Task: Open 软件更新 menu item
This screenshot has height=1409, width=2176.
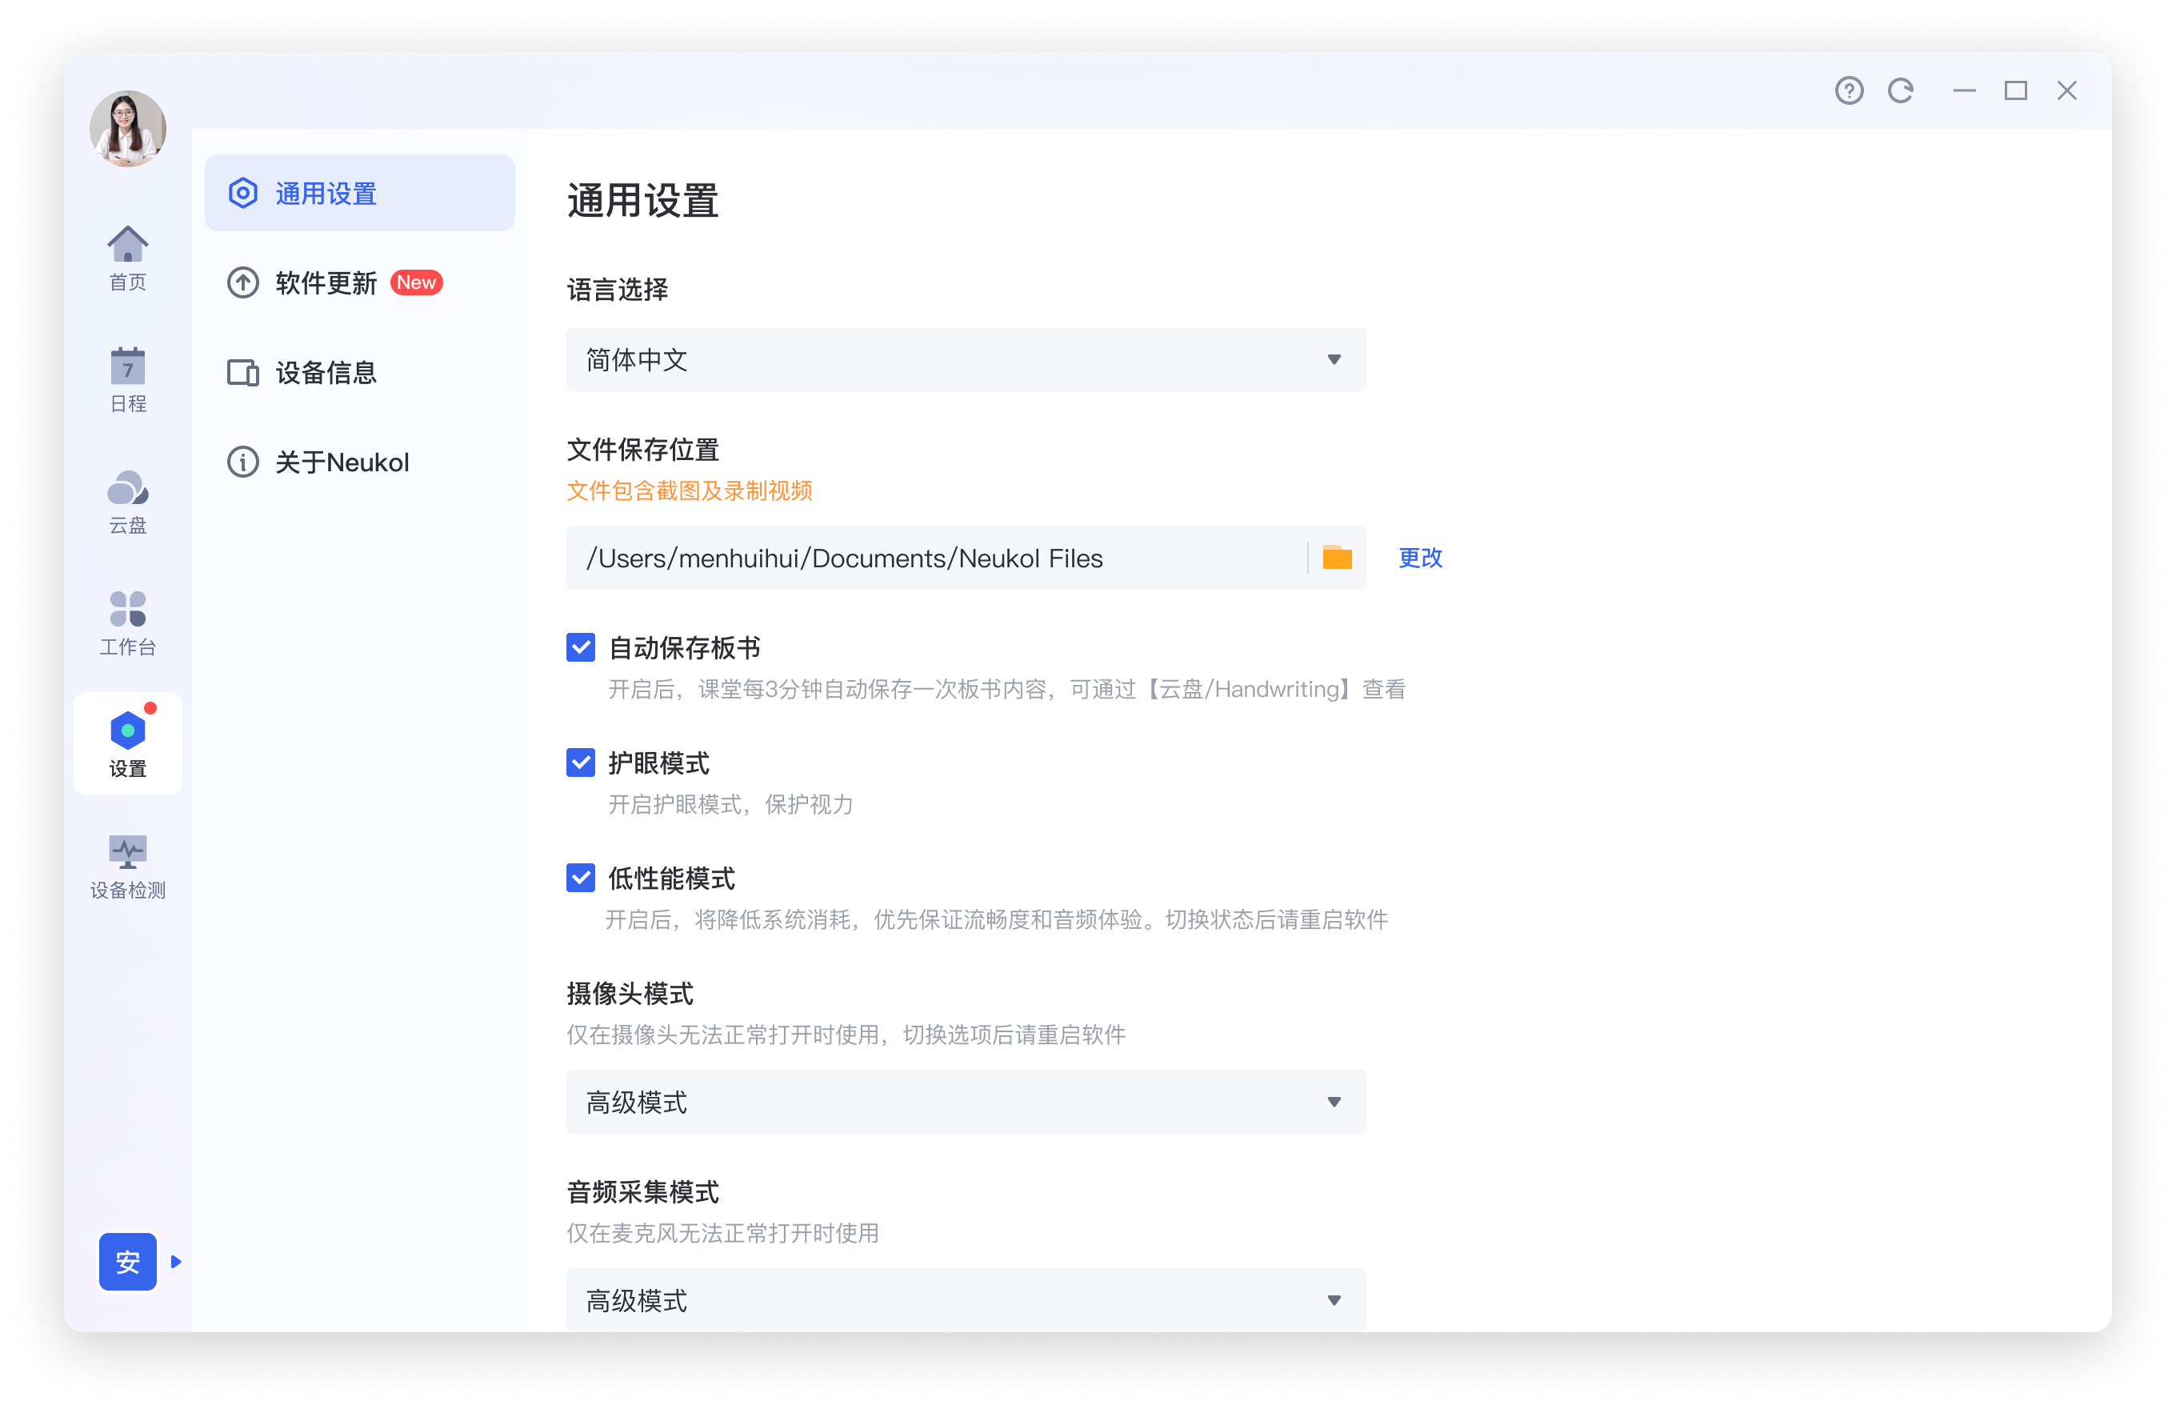Action: [359, 282]
